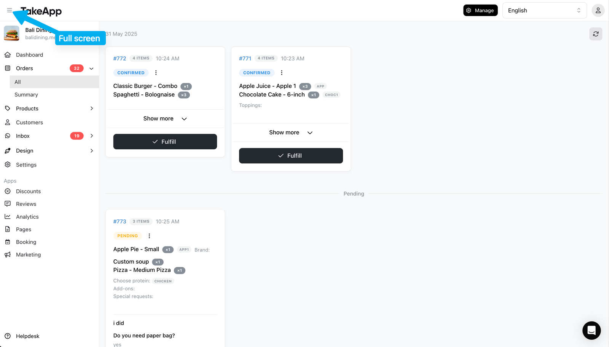
Task: Click the Manage button
Action: tap(480, 10)
